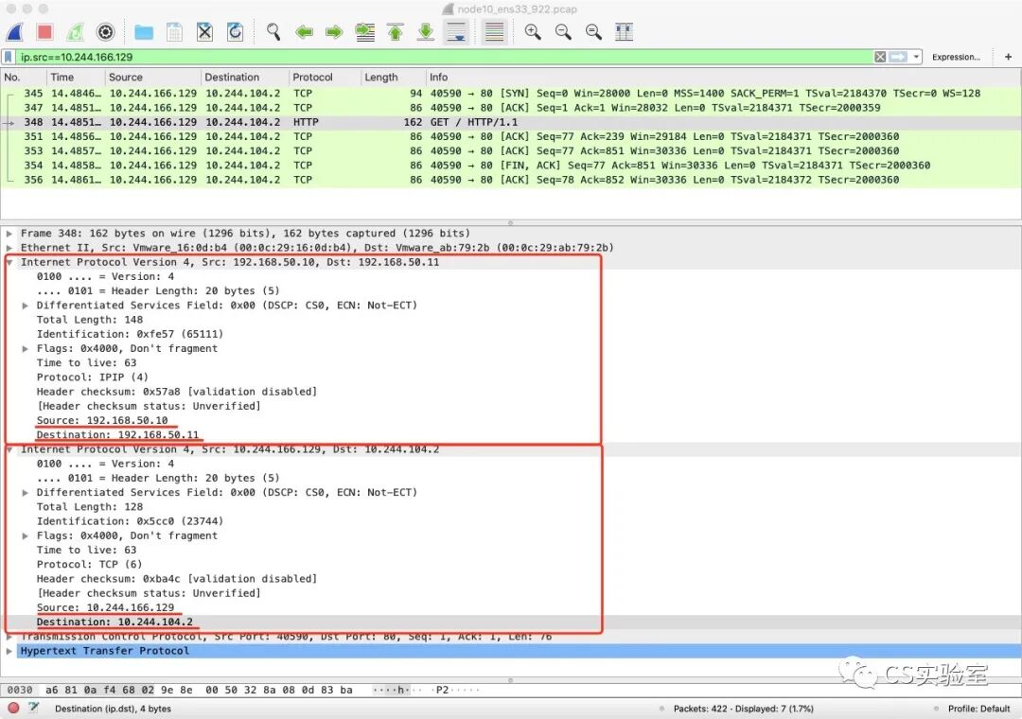This screenshot has width=1022, height=719.
Task: Stop capture with the red square icon
Action: (45, 32)
